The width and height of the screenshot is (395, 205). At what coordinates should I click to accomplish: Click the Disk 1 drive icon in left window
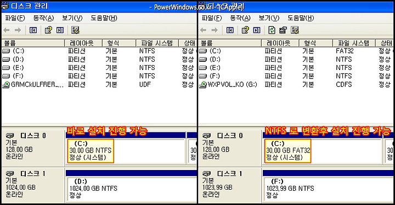(x=10, y=174)
